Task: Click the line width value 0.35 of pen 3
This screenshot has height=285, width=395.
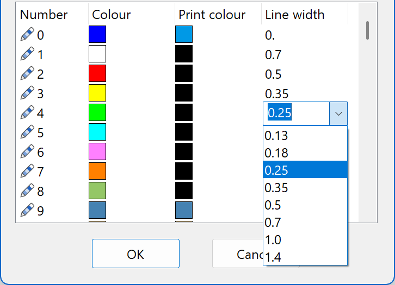Action: [x=276, y=94]
